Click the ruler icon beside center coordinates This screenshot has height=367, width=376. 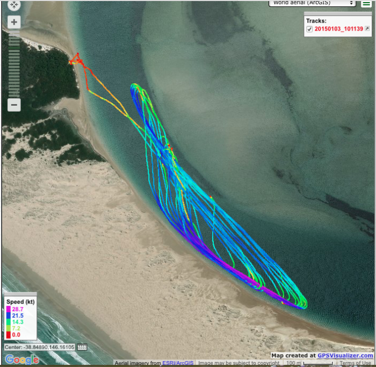[x=82, y=347]
